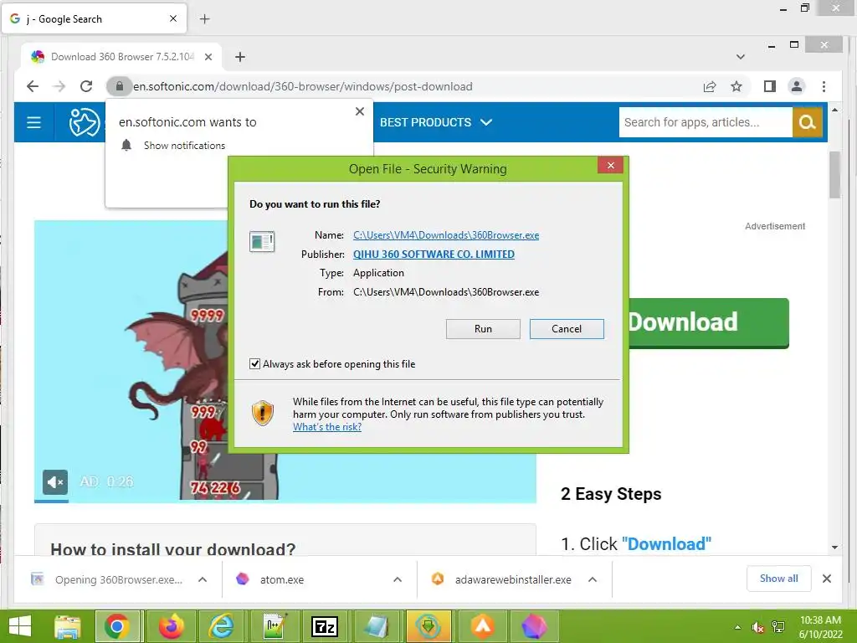Open the Windows Start button

tap(20, 626)
